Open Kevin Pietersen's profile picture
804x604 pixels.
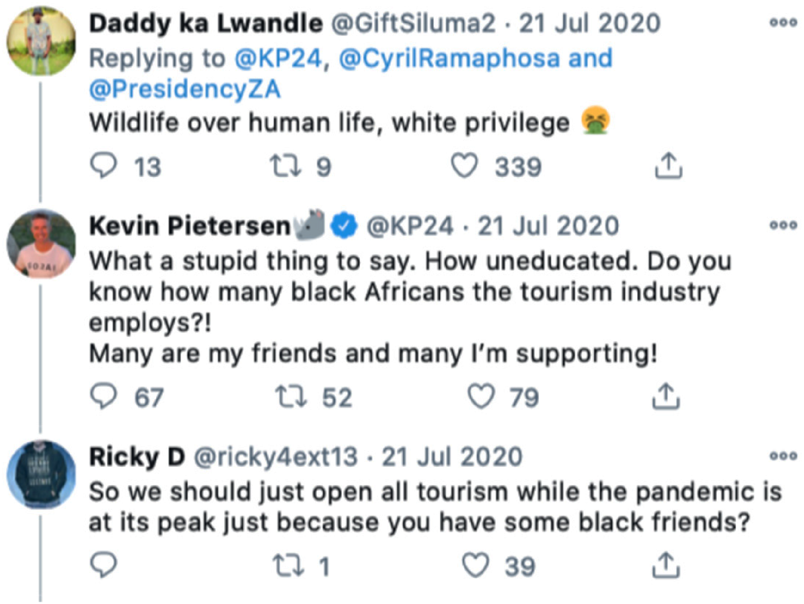[x=41, y=243]
